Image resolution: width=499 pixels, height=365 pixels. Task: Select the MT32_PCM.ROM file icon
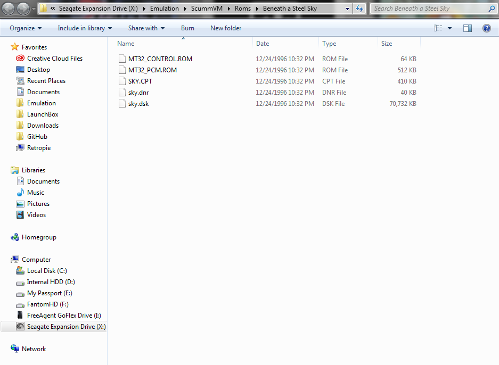[x=122, y=70]
